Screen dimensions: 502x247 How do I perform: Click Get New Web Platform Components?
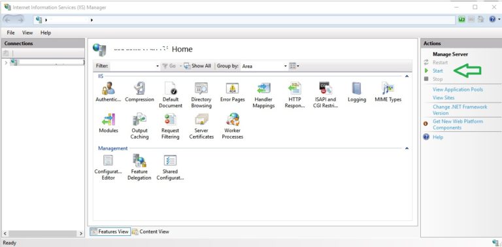click(458, 124)
